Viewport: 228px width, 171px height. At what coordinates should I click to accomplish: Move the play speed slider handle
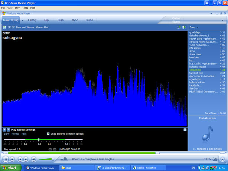(39, 139)
